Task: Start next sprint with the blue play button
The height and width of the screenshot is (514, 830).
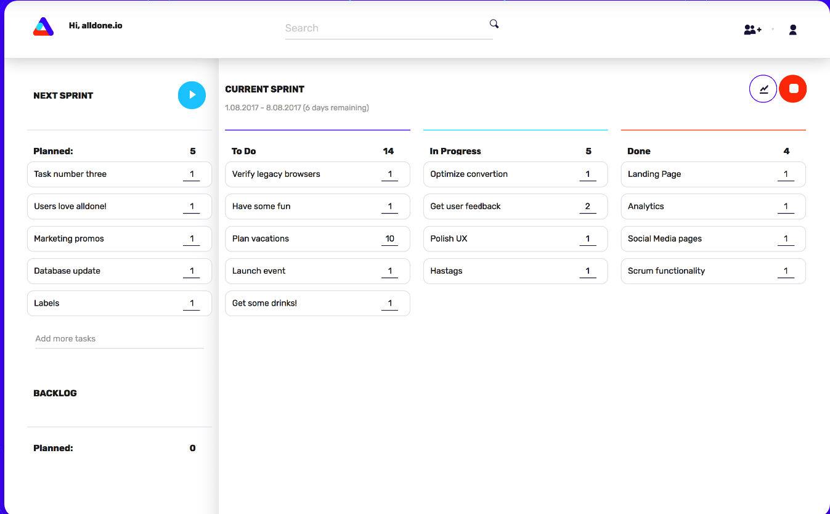Action: click(x=192, y=95)
